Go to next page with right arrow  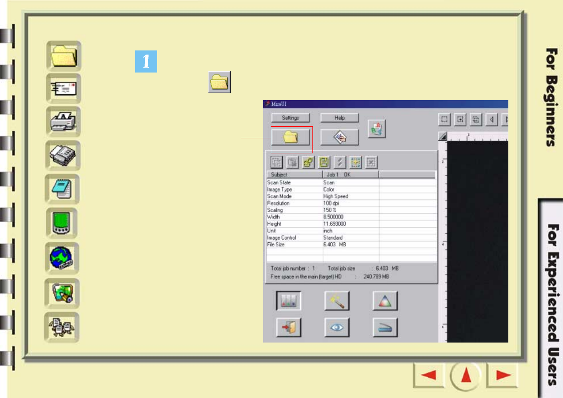[x=503, y=375]
